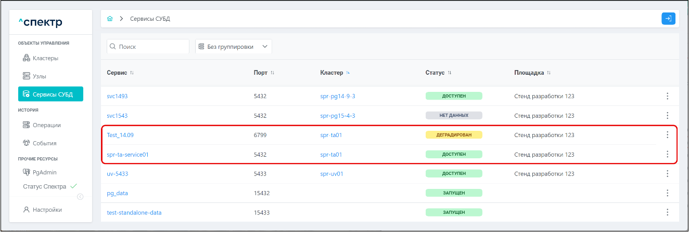Click the home icon in breadcrumb
The height and width of the screenshot is (232, 689).
[x=110, y=19]
